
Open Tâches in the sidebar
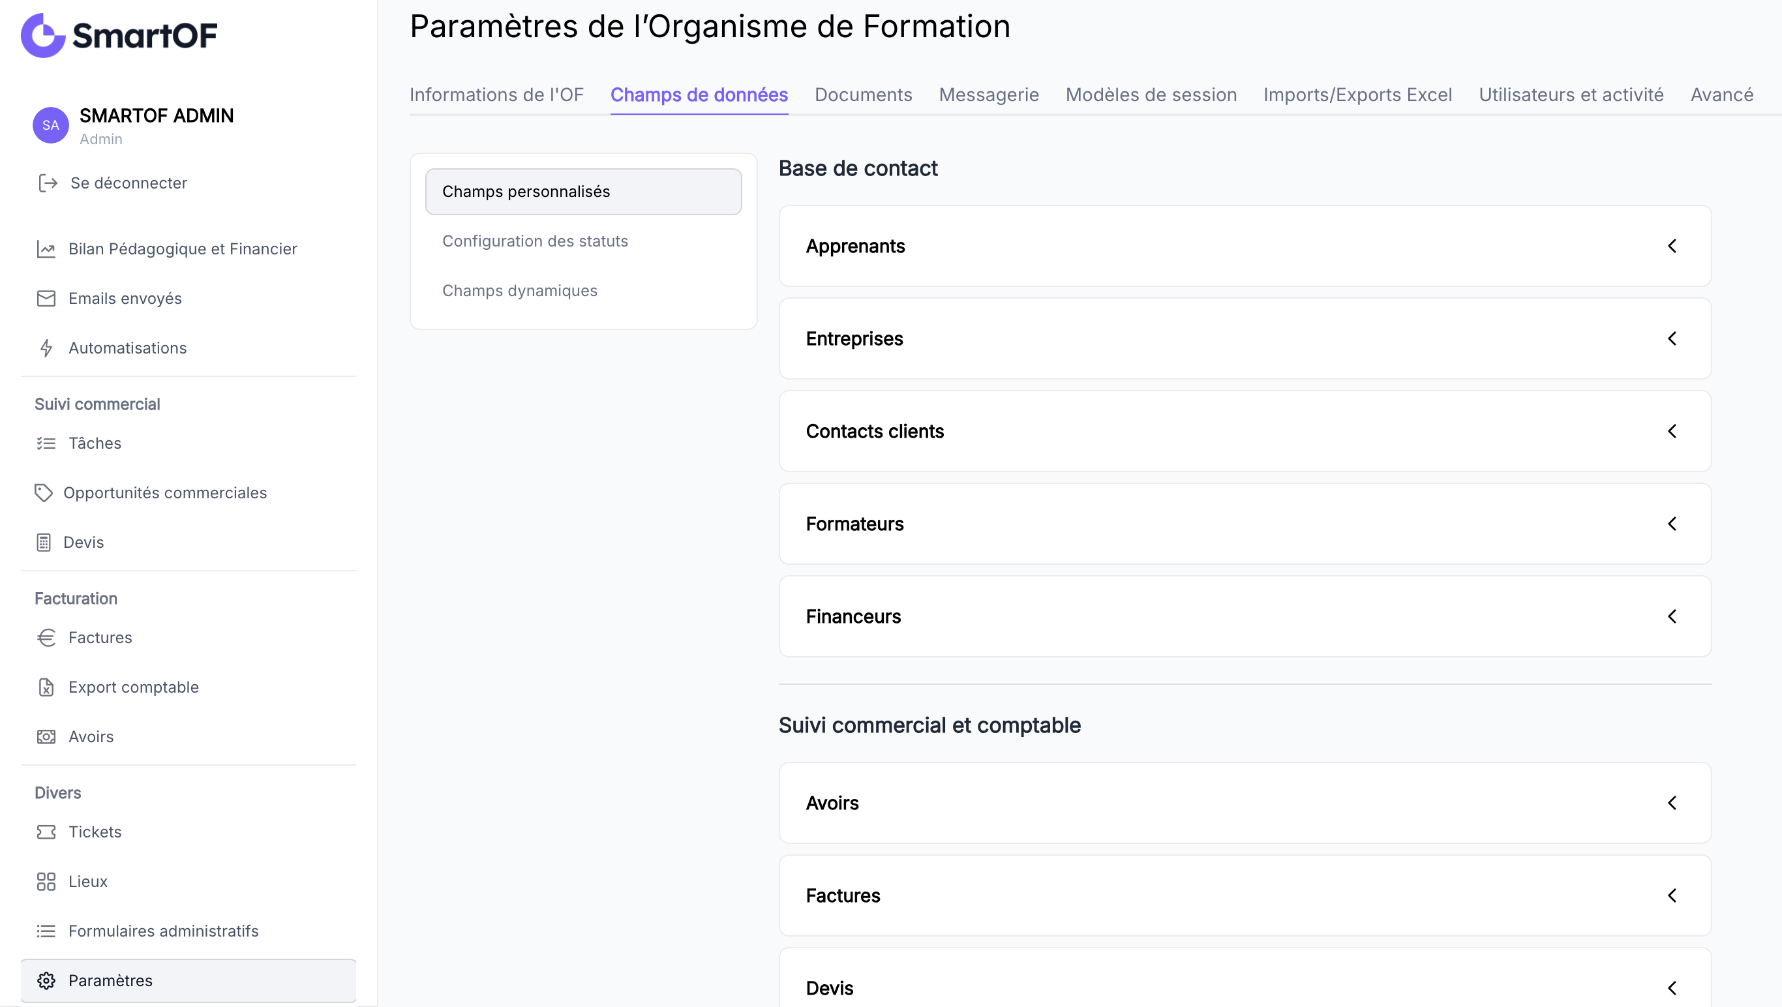95,443
